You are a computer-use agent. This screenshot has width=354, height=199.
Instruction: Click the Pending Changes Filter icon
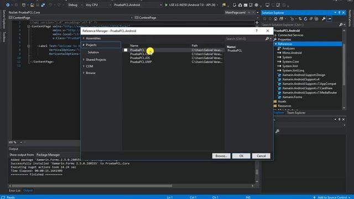click(x=292, y=19)
